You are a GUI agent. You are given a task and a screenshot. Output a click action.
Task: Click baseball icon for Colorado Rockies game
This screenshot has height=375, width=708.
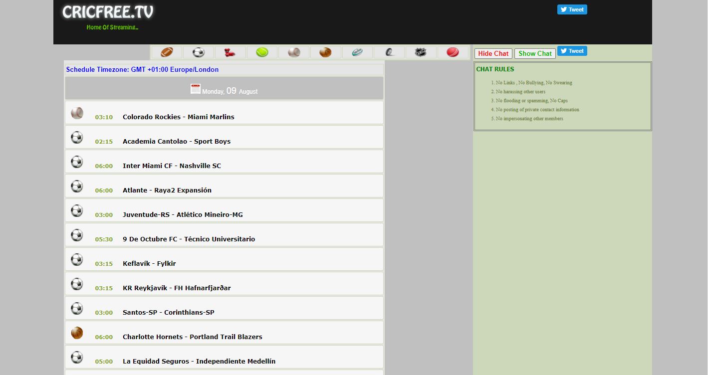(77, 113)
